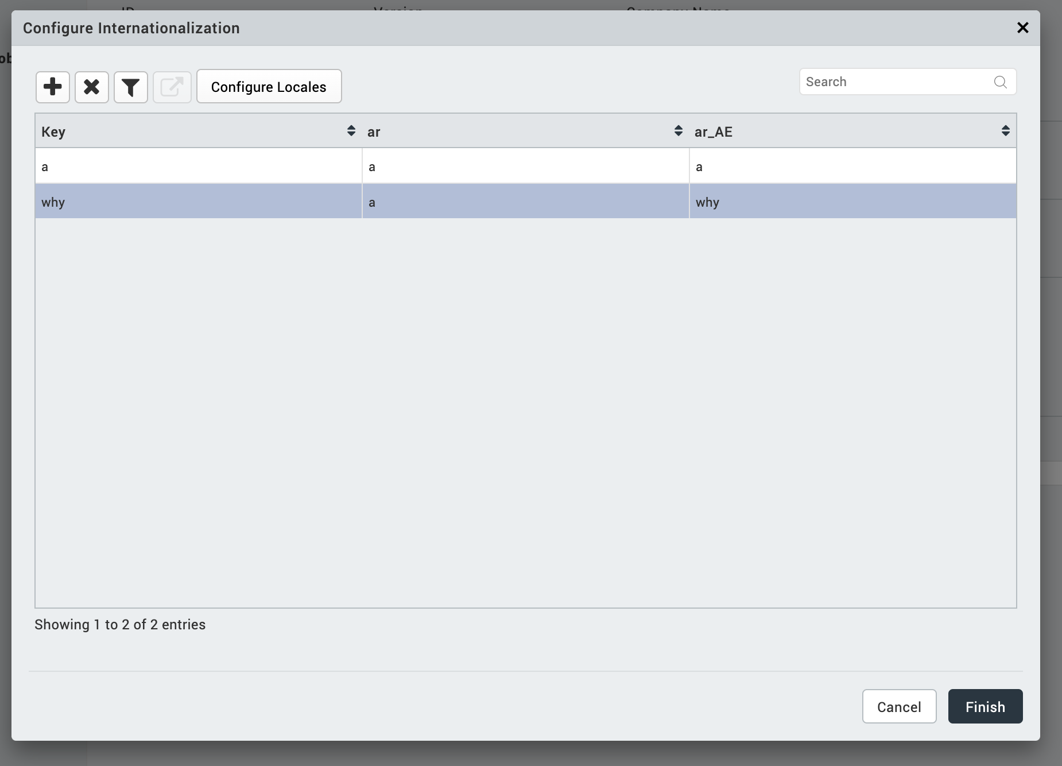Click the add new key plus icon
The width and height of the screenshot is (1062, 766).
click(53, 87)
